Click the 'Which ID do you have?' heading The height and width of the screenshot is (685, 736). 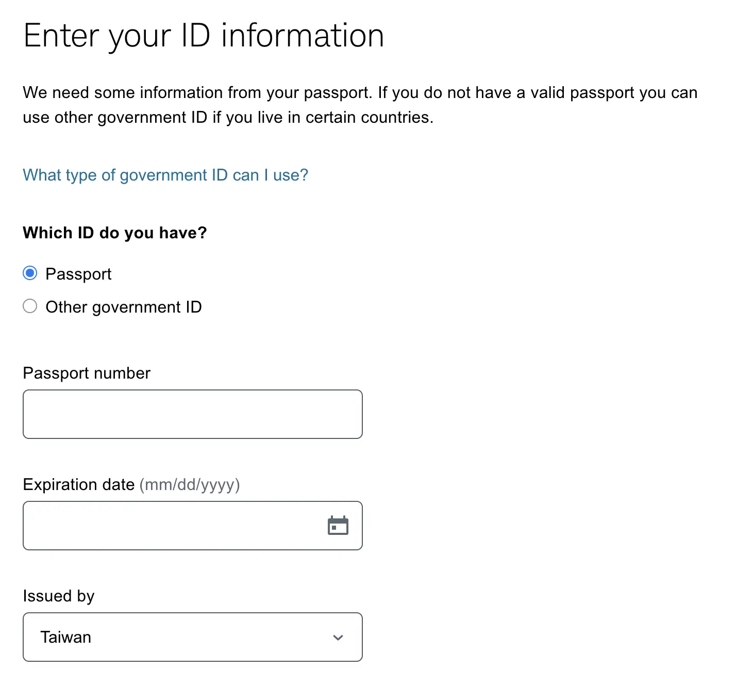coord(115,233)
